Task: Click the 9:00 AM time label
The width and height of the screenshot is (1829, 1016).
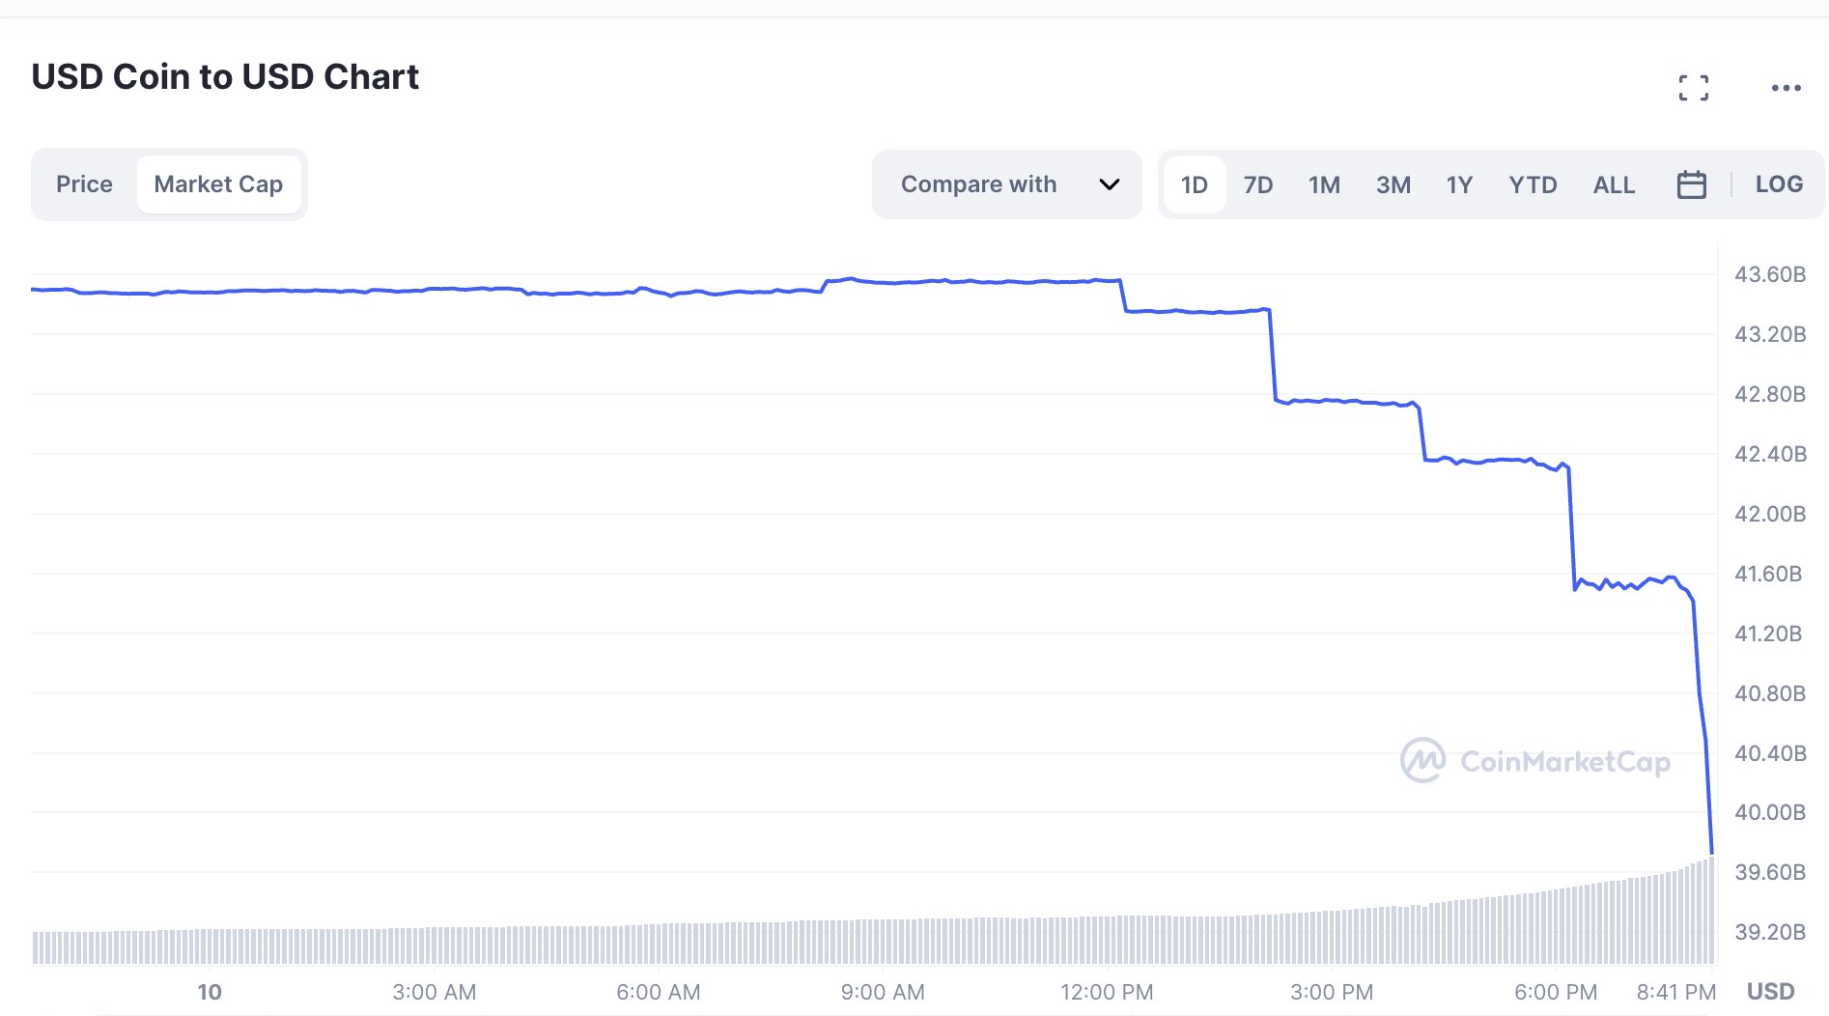Action: pyautogui.click(x=883, y=992)
